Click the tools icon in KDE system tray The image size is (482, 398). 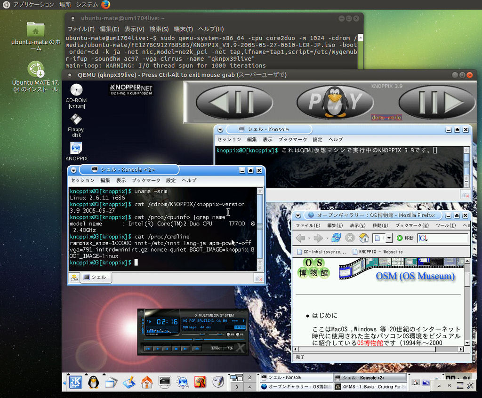(x=471, y=385)
